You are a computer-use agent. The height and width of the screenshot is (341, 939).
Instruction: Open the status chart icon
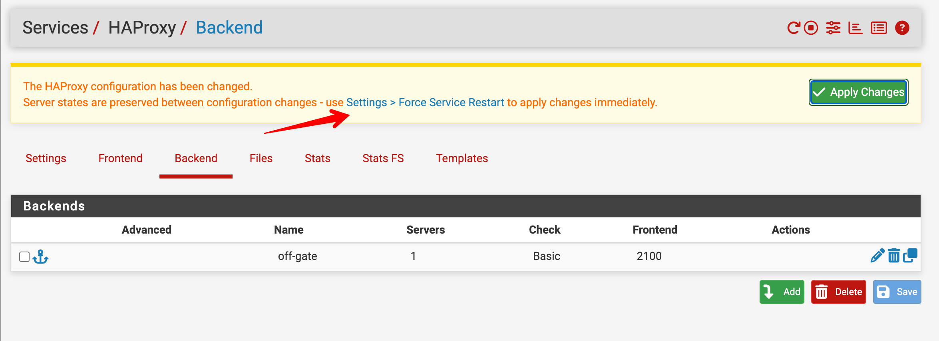coord(855,28)
